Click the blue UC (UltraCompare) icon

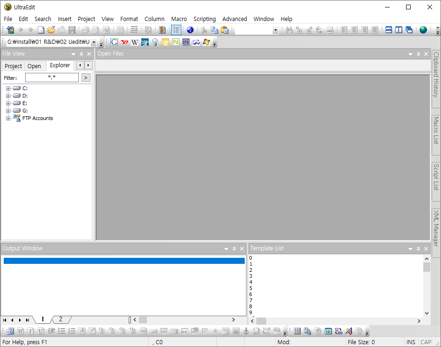click(190, 30)
